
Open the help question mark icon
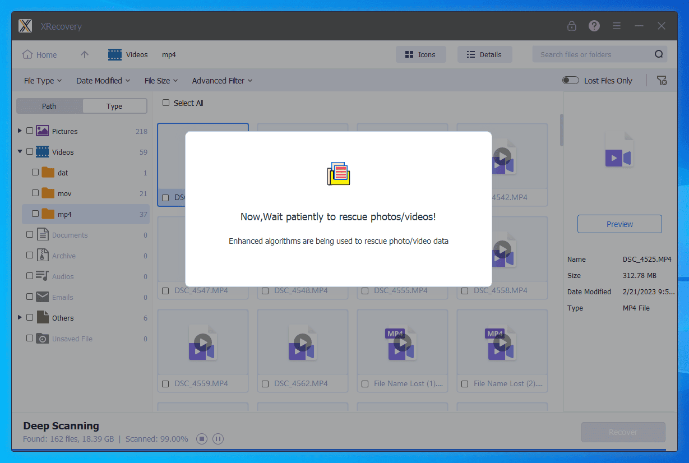click(x=594, y=26)
